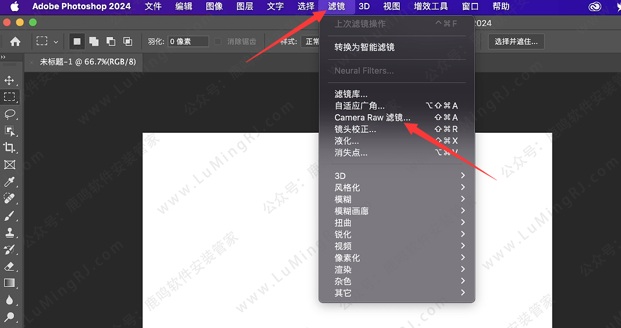Expand the 锐化 submenu
This screenshot has width=621, height=328.
click(397, 234)
